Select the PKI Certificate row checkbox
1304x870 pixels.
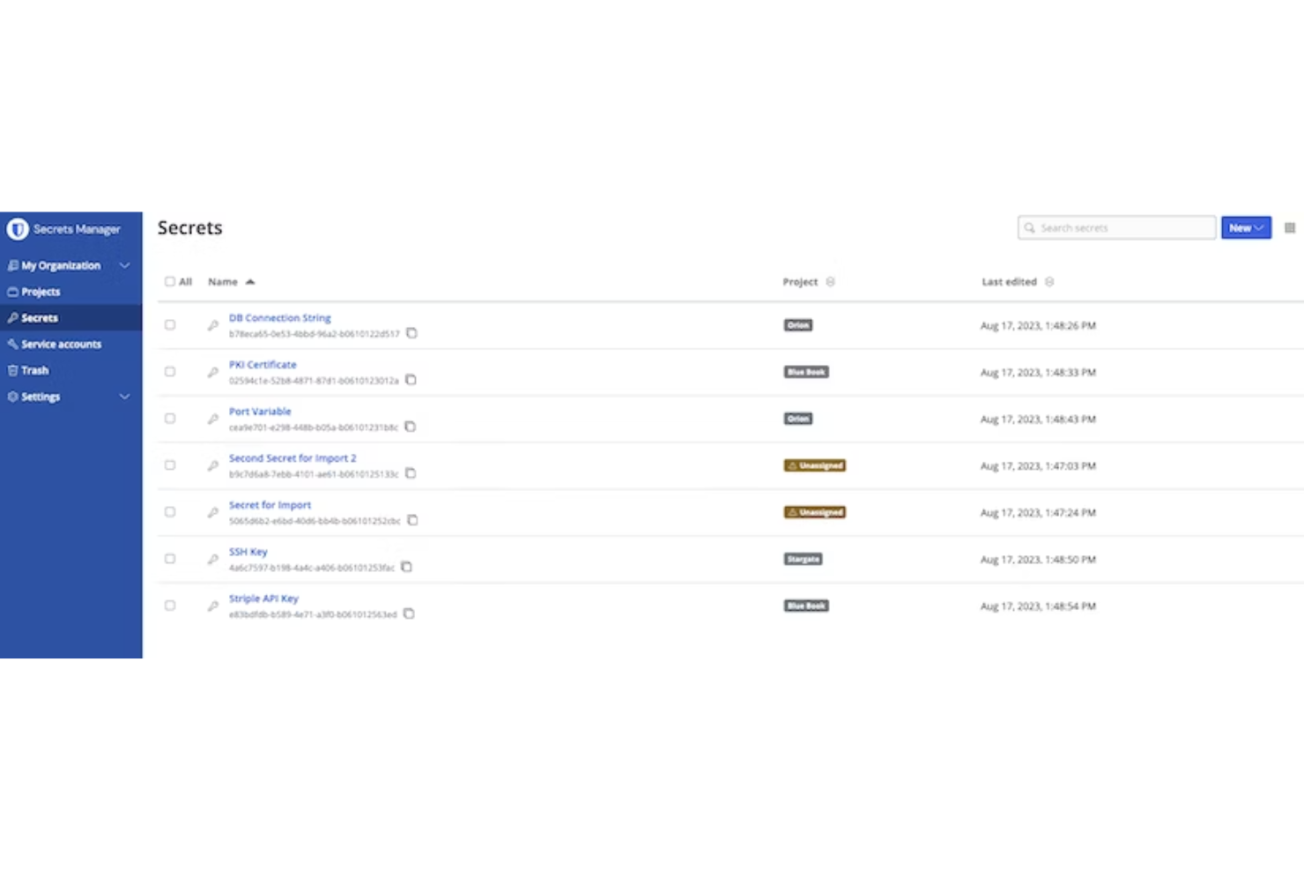click(169, 371)
